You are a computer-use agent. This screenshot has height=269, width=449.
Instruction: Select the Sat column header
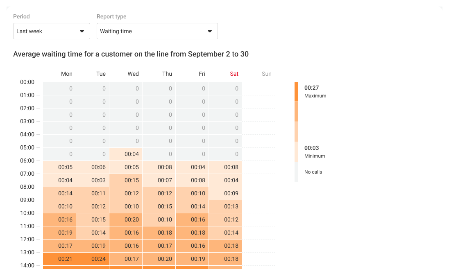point(234,74)
